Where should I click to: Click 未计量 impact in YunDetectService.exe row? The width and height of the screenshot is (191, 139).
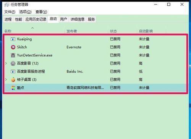[144, 55]
